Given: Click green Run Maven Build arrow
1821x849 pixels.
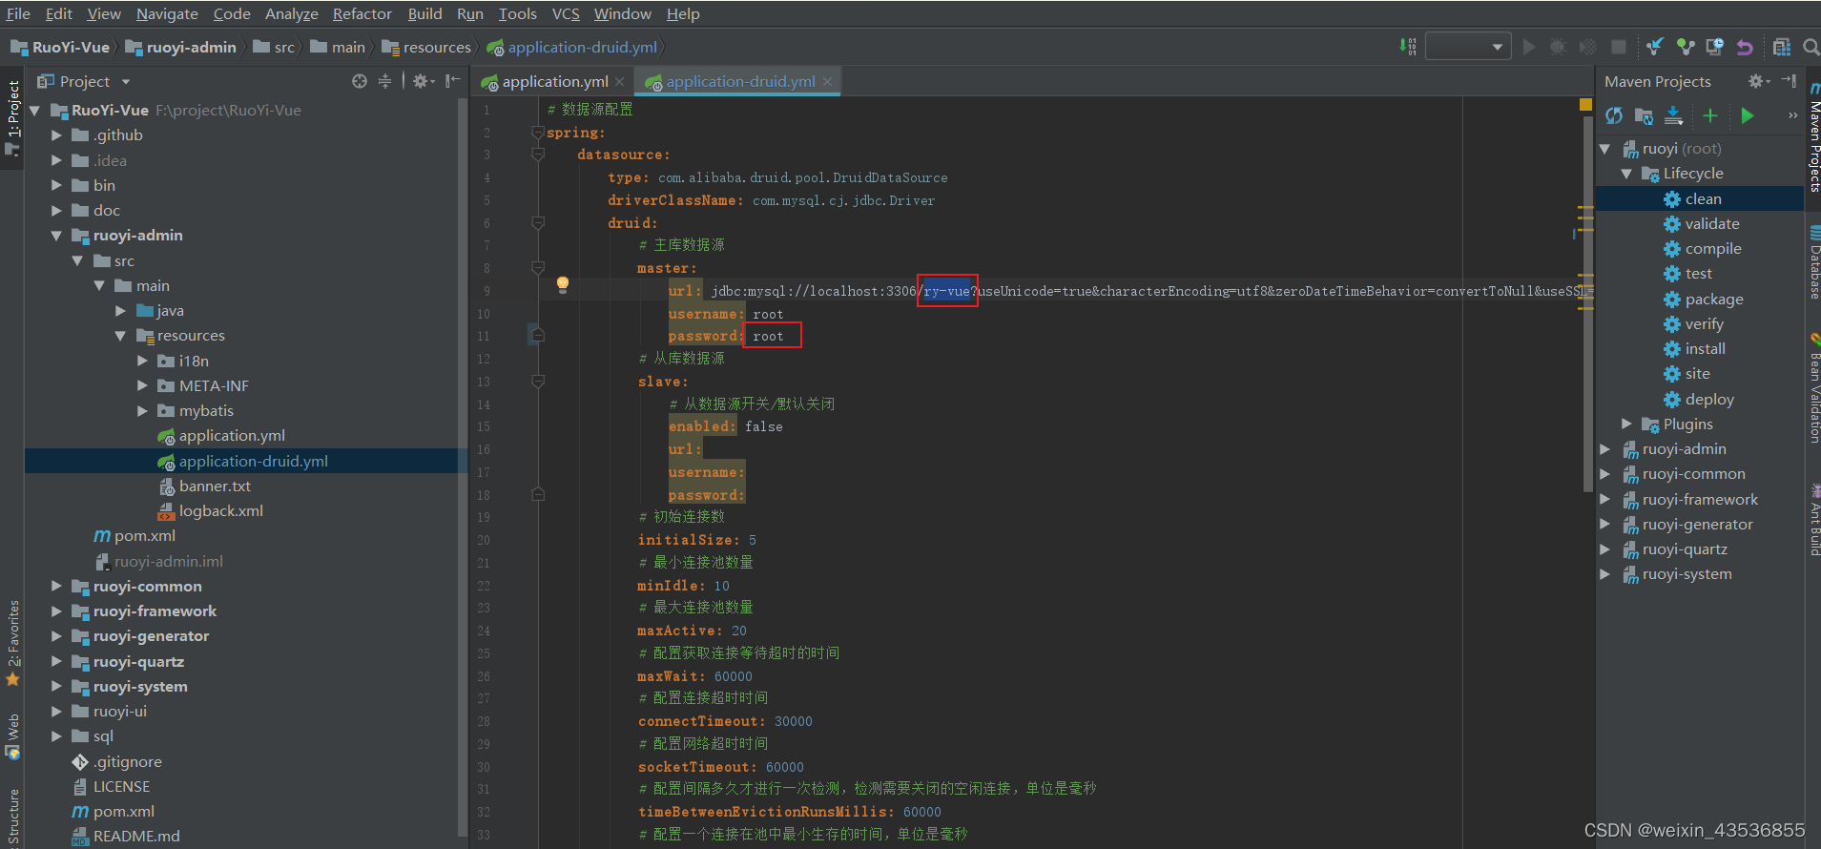Looking at the screenshot, I should 1747,115.
